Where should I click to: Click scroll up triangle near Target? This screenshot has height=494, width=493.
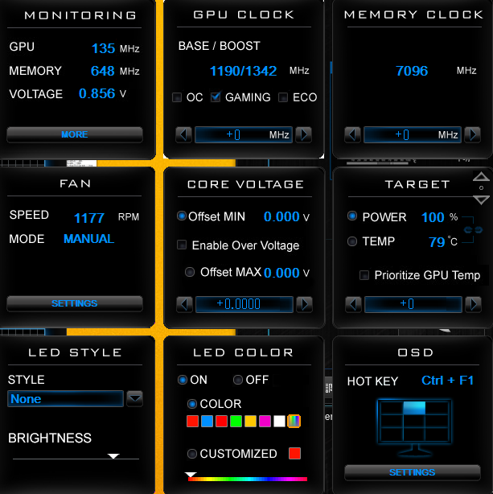click(x=481, y=176)
